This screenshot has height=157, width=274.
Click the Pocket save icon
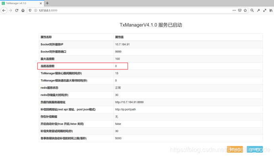[240, 10]
